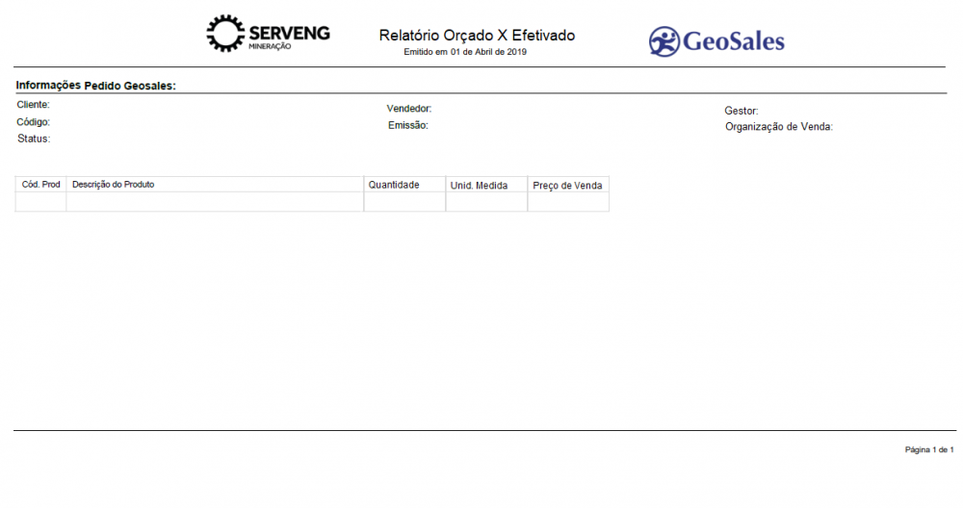Click the 'Cliente:' label
The image size is (963, 508).
(x=33, y=105)
